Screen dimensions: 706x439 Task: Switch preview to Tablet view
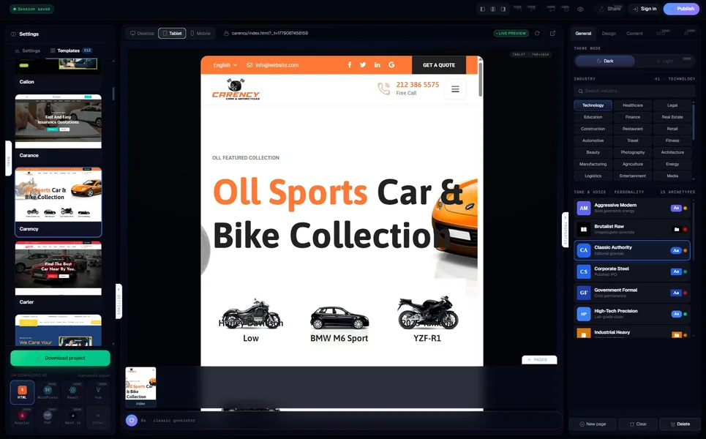tap(172, 34)
